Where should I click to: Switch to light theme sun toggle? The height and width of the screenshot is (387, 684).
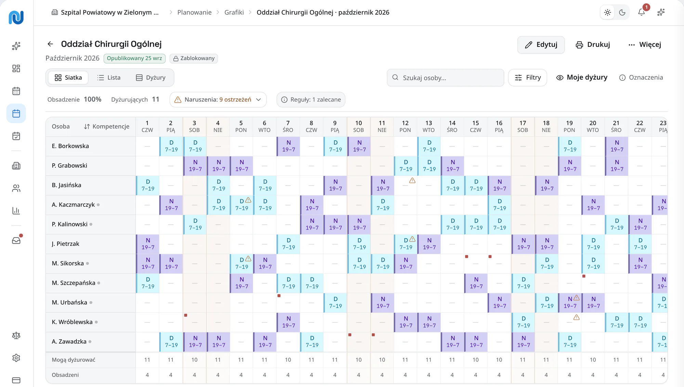608,13
